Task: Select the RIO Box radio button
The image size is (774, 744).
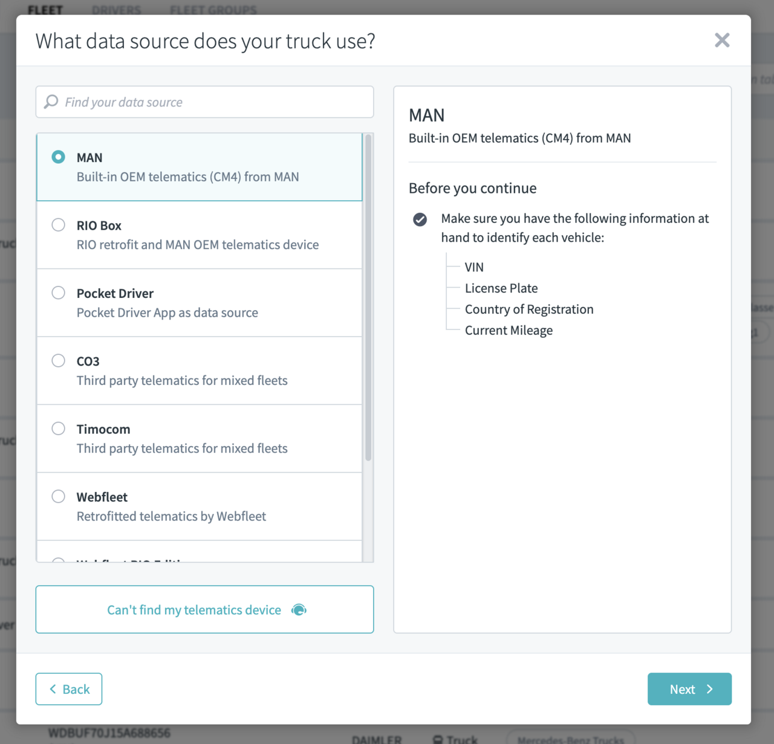Action: [x=59, y=225]
